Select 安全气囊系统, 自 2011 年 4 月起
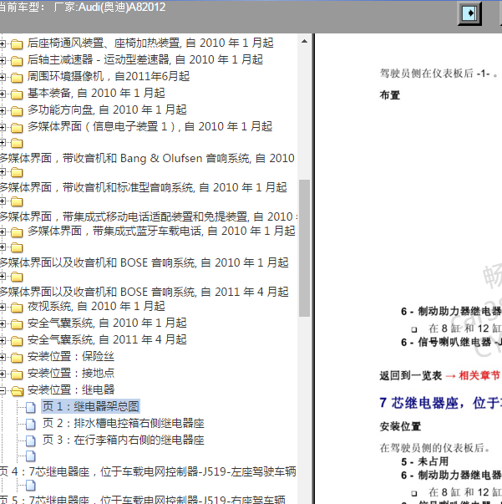The image size is (502, 504). 107,339
